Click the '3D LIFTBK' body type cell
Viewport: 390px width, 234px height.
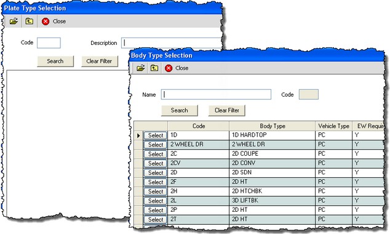point(272,200)
